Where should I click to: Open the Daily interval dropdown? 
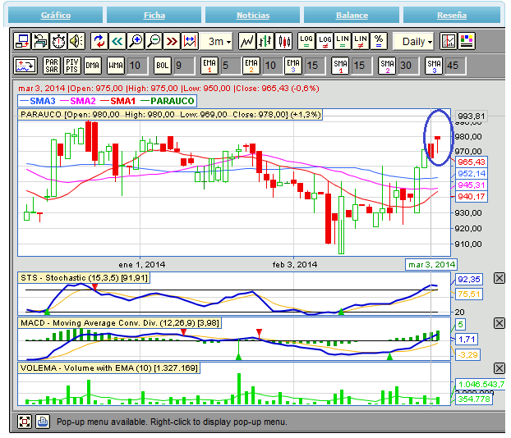click(x=417, y=41)
